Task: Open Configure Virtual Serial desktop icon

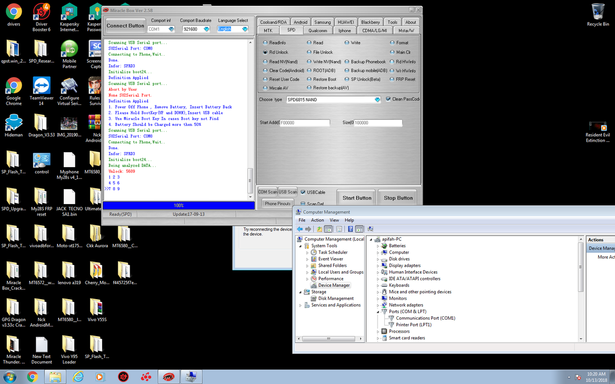Action: click(x=69, y=91)
